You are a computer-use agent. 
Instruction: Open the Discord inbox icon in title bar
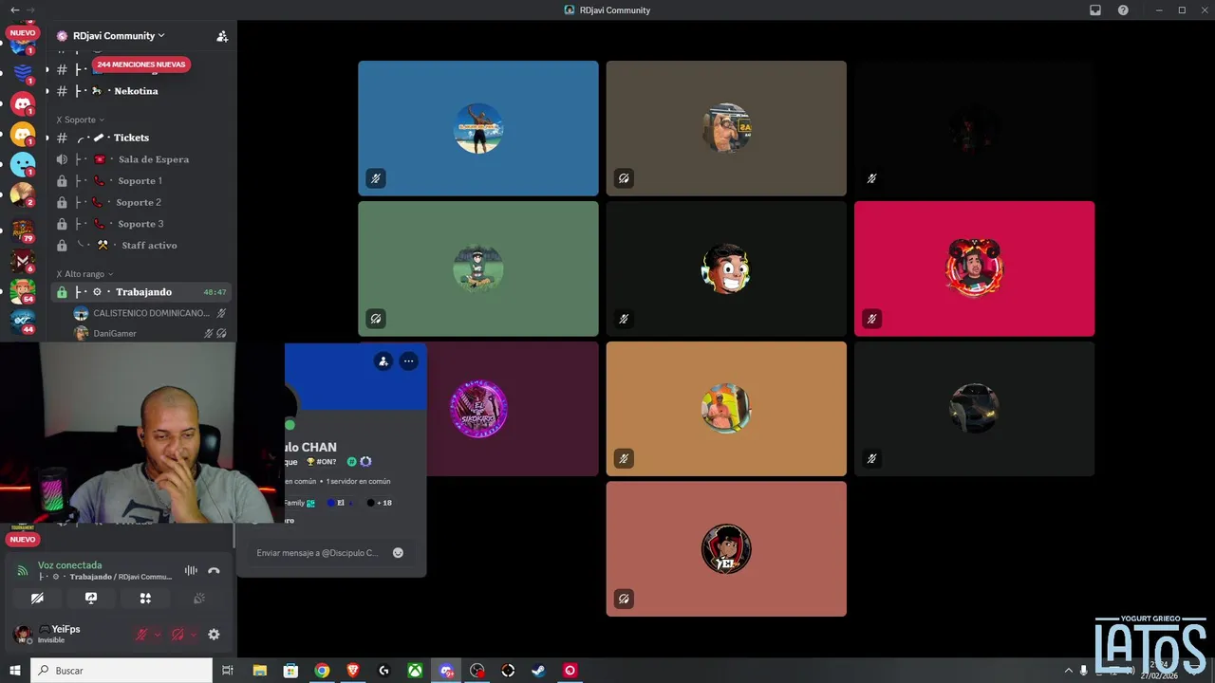click(1095, 9)
